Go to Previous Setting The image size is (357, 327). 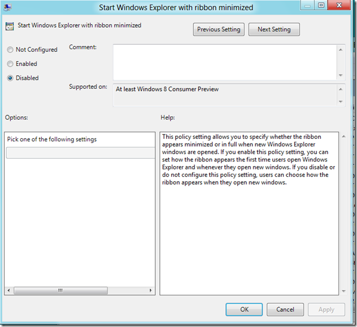click(x=219, y=29)
